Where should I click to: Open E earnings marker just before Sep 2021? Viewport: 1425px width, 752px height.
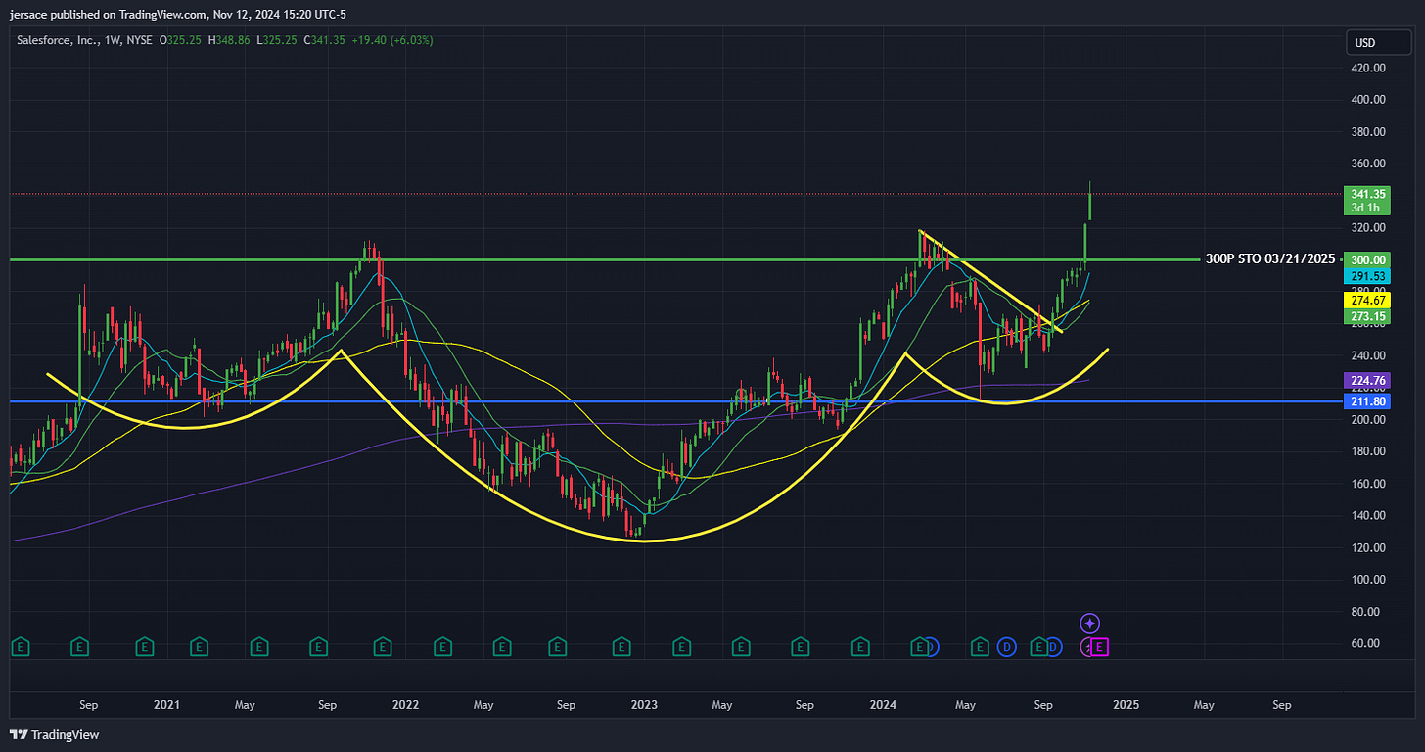[x=319, y=646]
